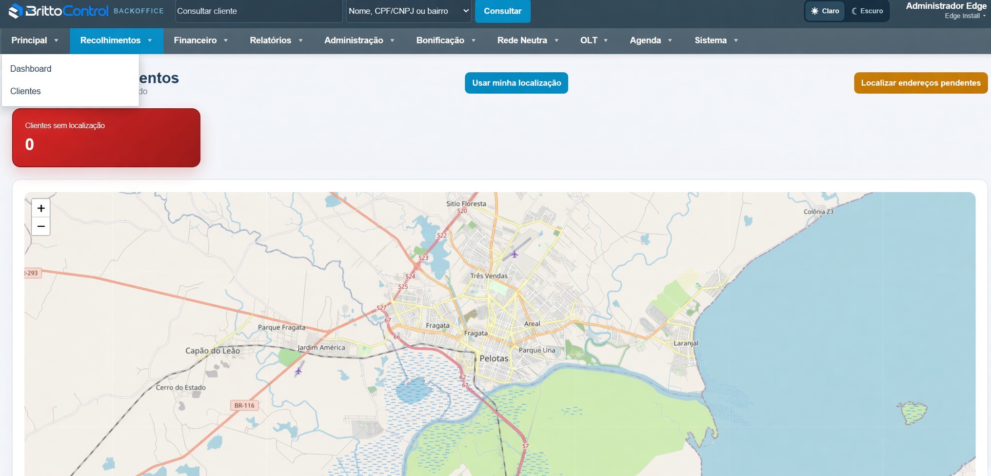Click the BrittoControl logo icon
Viewport: 991px width, 476px height.
point(16,11)
